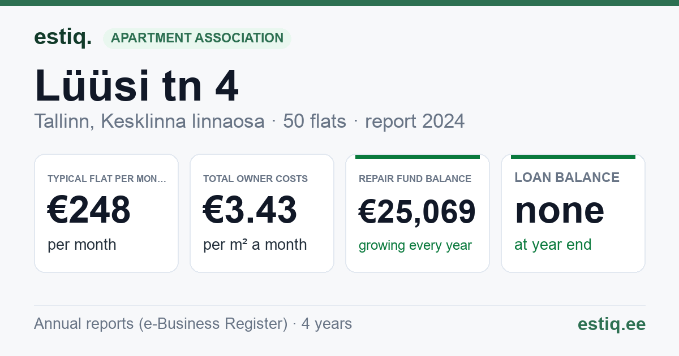Screen dimensions: 679x356
Task: Click the LOAN BALANCE label
Action: (x=567, y=177)
